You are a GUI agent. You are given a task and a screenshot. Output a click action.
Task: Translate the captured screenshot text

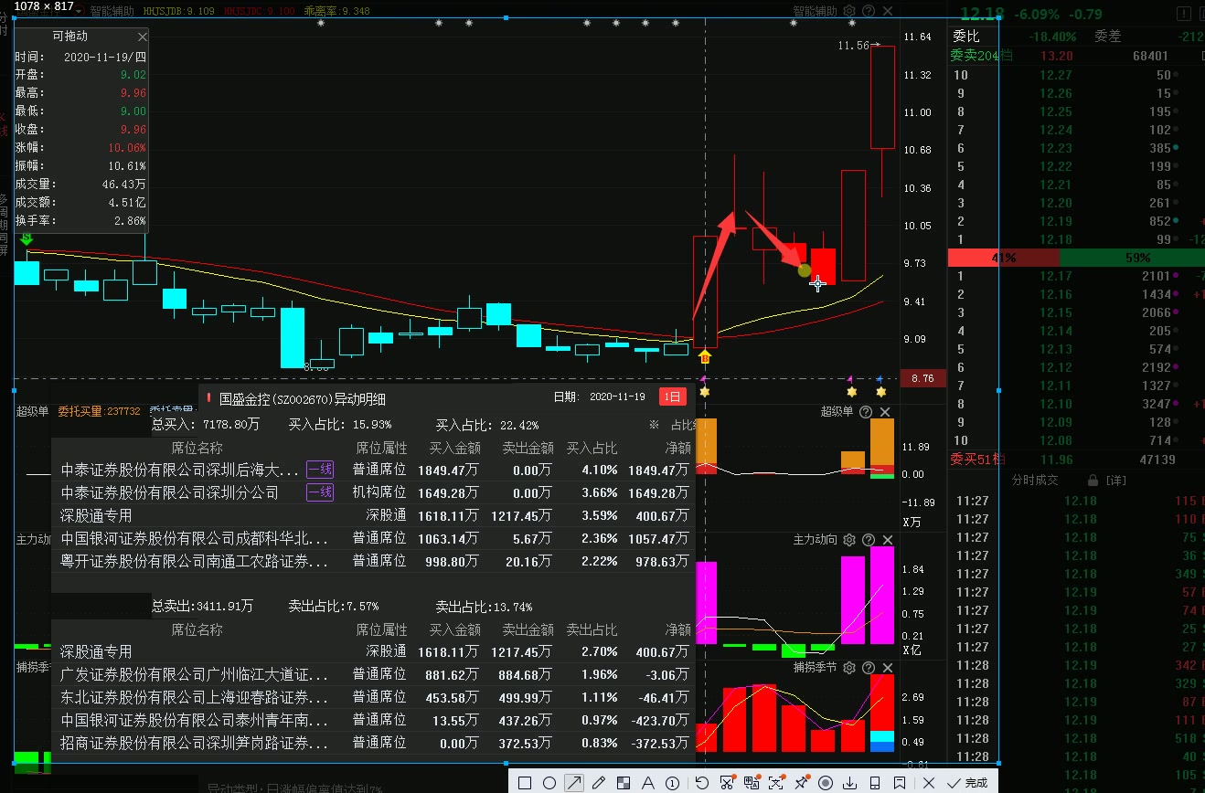(x=752, y=783)
